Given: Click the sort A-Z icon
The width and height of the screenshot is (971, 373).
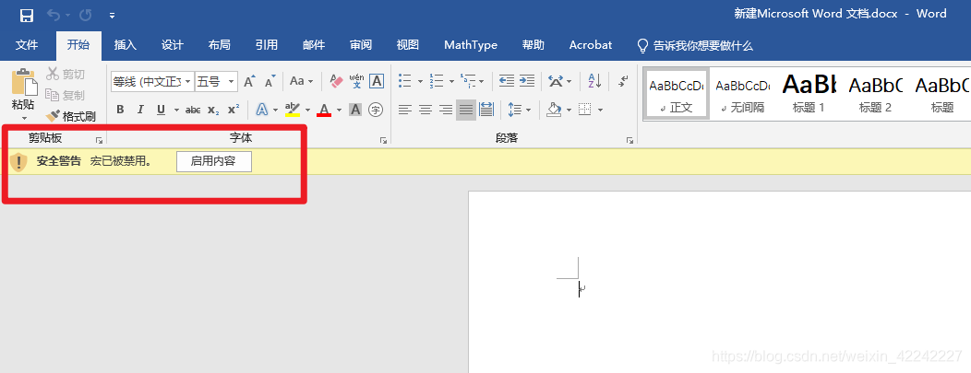Looking at the screenshot, I should click(x=594, y=81).
